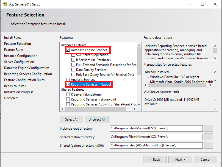This screenshot has width=222, height=167.
Task: Go back with the Back button
Action: [155, 160]
